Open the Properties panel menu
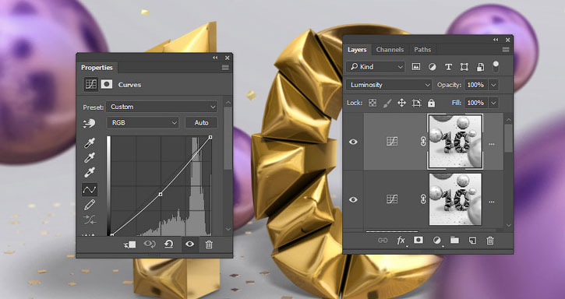The image size is (565, 299). coord(225,68)
